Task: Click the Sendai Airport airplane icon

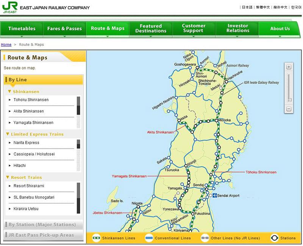Action: pos(214,196)
